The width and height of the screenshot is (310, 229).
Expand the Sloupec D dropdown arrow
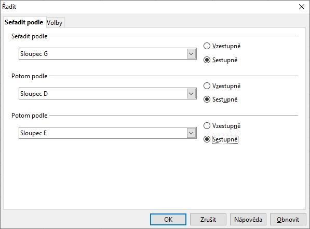pyautogui.click(x=191, y=93)
